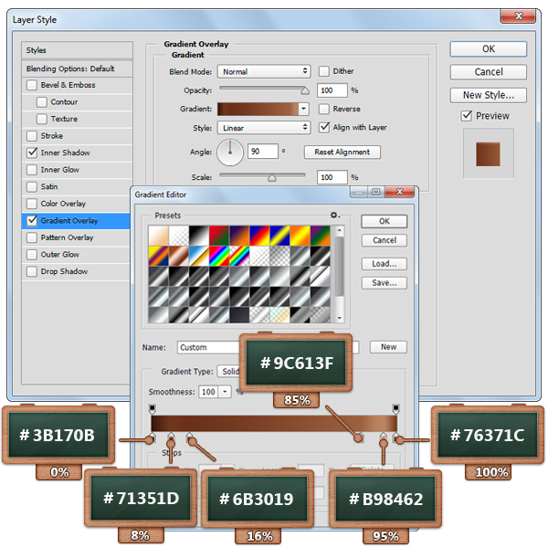The width and height of the screenshot is (548, 548).
Task: Open the gradient presets gear menu
Action: [334, 216]
